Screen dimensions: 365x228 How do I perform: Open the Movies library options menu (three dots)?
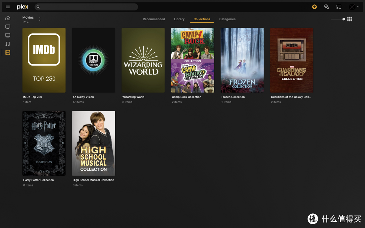[x=40, y=19]
